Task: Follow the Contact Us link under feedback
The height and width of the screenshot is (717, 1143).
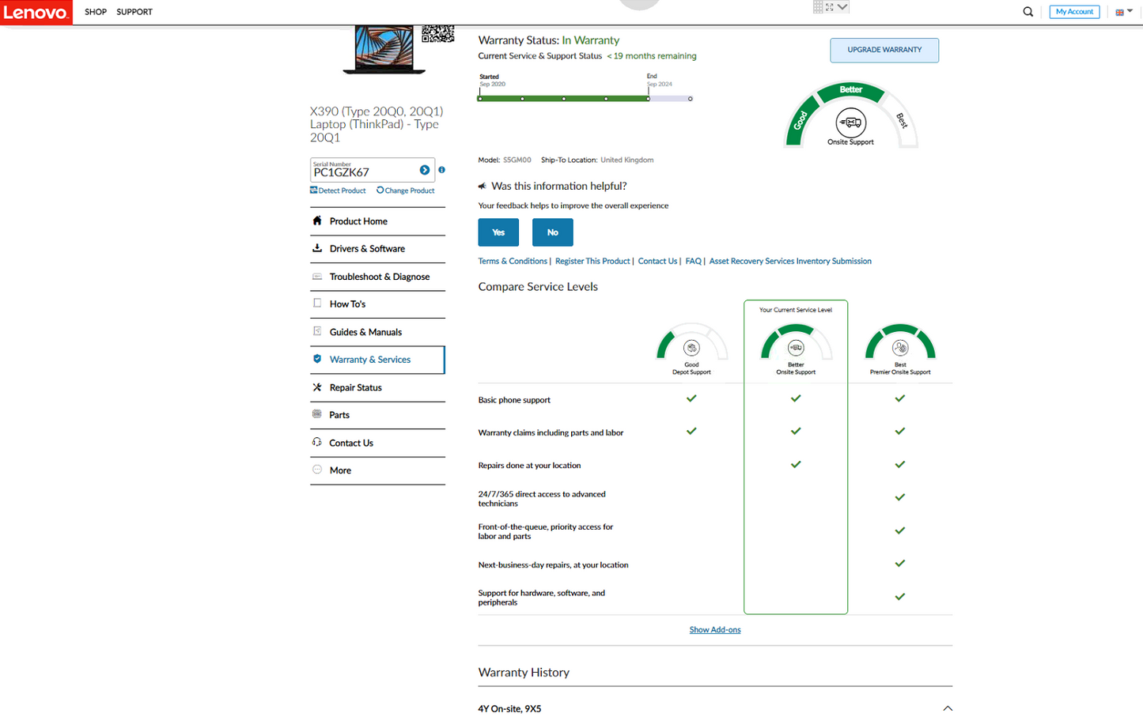Action: pos(657,261)
